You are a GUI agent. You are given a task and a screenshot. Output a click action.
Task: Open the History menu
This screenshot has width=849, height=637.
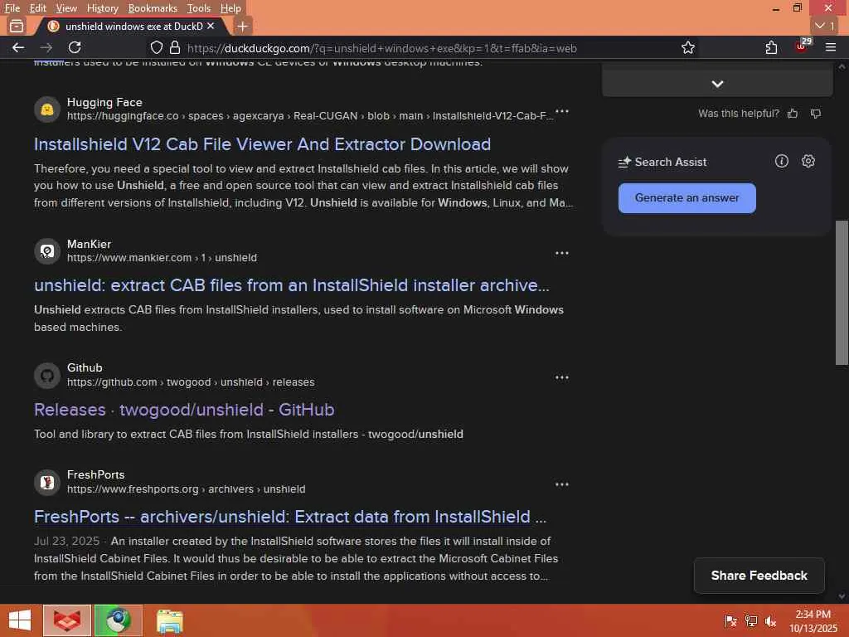pyautogui.click(x=102, y=8)
